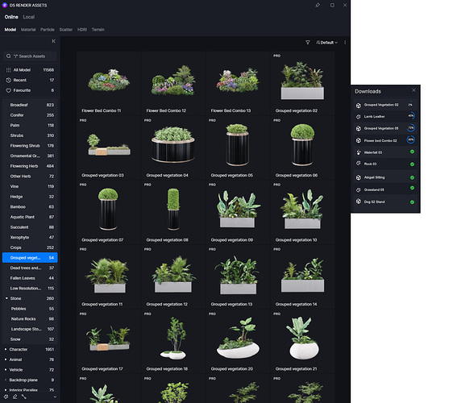Select the Grouped vegetation category
This screenshot has height=403, width=453.
30,258
